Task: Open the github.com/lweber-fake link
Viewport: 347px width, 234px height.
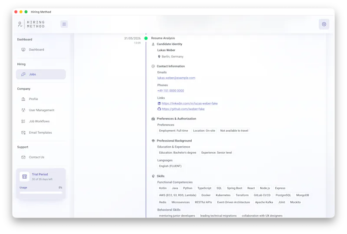Action: [x=183, y=109]
